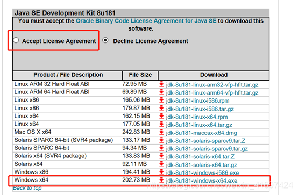Click the 177.05 MB file size
This screenshot has height=195, width=298.
[136, 124]
